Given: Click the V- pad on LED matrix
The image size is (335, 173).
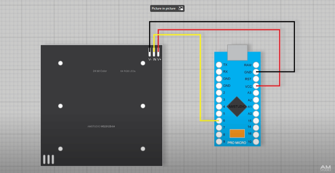Looking at the screenshot, I should coord(149,52).
